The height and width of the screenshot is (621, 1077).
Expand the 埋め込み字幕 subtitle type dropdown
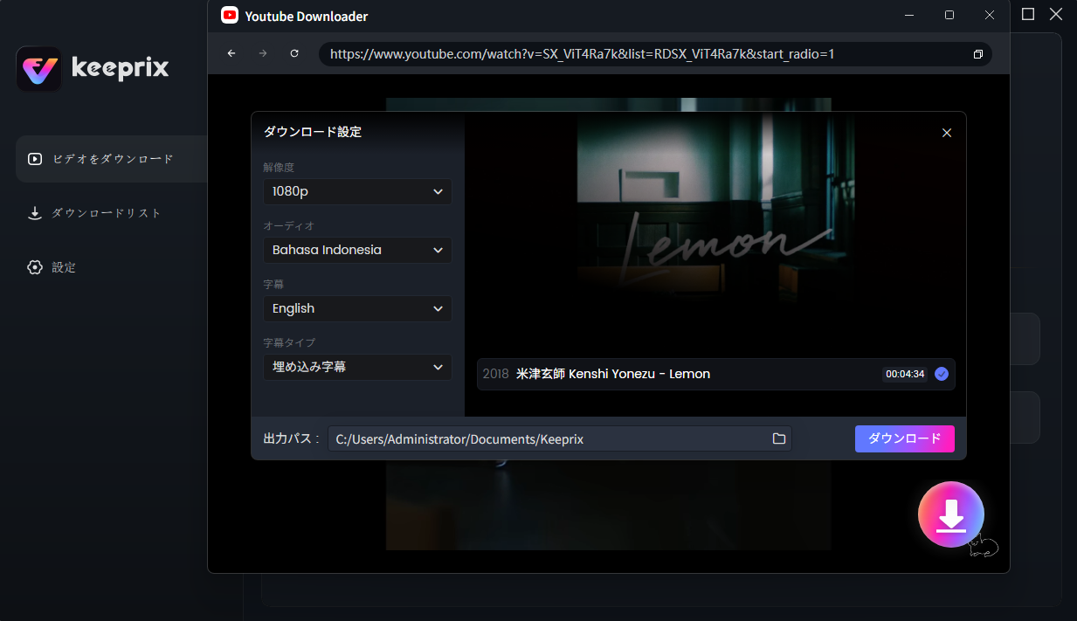(x=357, y=368)
